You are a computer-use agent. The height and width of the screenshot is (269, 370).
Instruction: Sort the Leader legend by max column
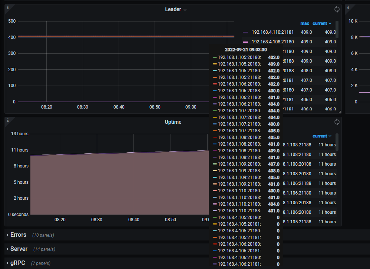(x=304, y=23)
